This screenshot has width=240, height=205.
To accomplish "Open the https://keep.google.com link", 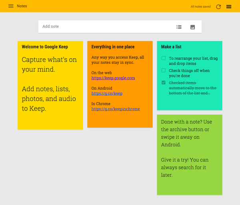I will pyautogui.click(x=113, y=78).
